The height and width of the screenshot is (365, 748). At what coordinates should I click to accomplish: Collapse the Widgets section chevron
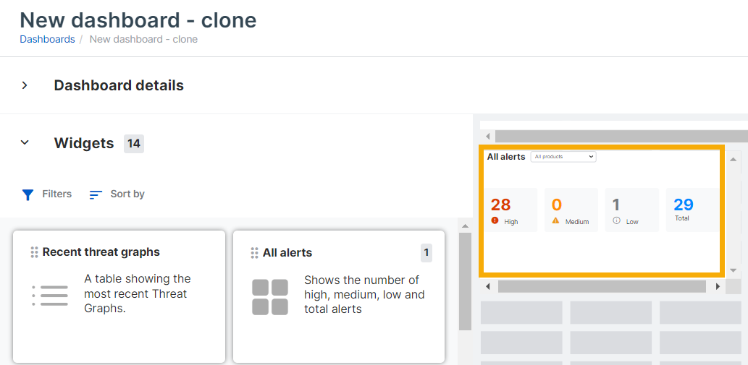(25, 143)
